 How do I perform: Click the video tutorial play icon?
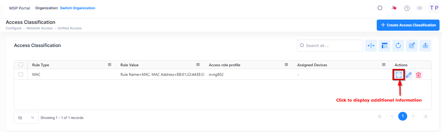(420, 8)
